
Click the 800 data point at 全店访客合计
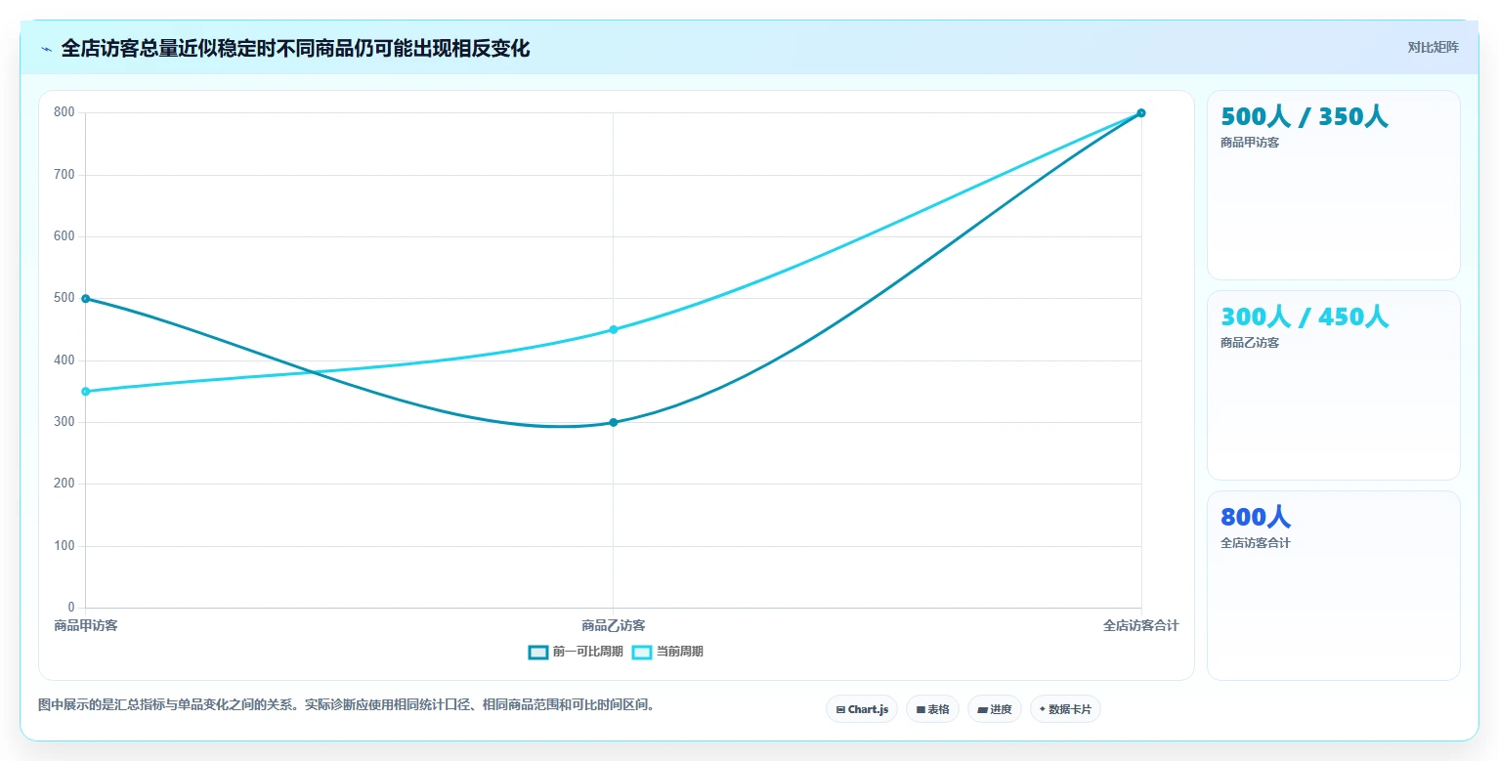coord(1141,113)
